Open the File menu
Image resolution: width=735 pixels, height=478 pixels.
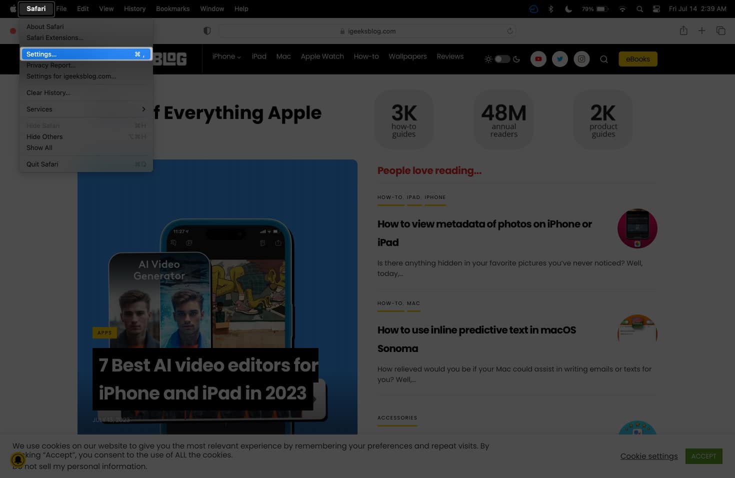point(61,8)
